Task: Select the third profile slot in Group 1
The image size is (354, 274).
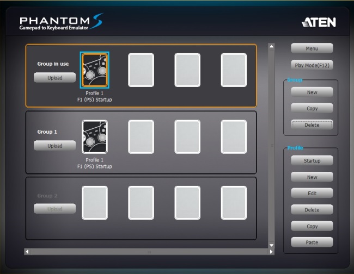Action: pyautogui.click(x=187, y=136)
